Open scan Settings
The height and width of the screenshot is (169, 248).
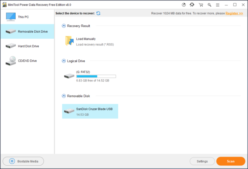click(x=202, y=161)
